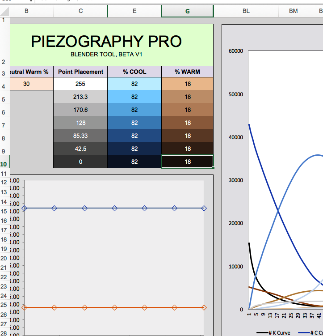Select row 10 header
This screenshot has width=323, height=336.
tap(4, 164)
